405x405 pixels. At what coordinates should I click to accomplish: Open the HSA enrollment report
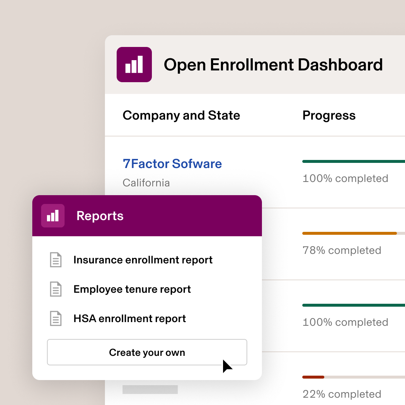click(129, 318)
